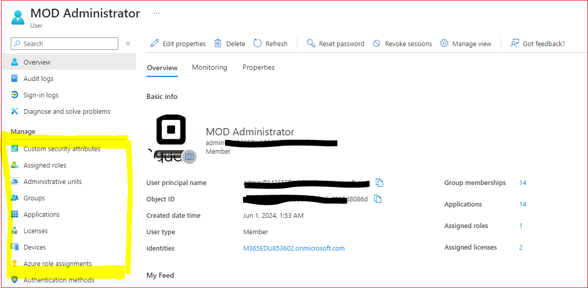Switch to the Properties tab
588x288 pixels.
click(x=258, y=68)
